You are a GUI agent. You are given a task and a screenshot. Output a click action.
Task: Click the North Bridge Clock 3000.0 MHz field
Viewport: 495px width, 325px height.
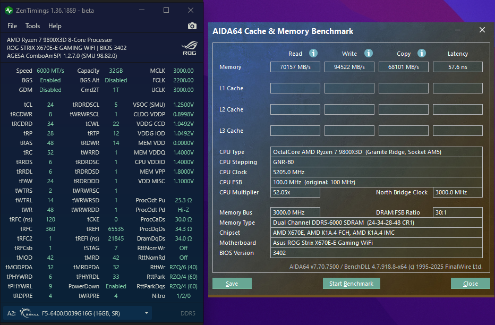(x=458, y=192)
